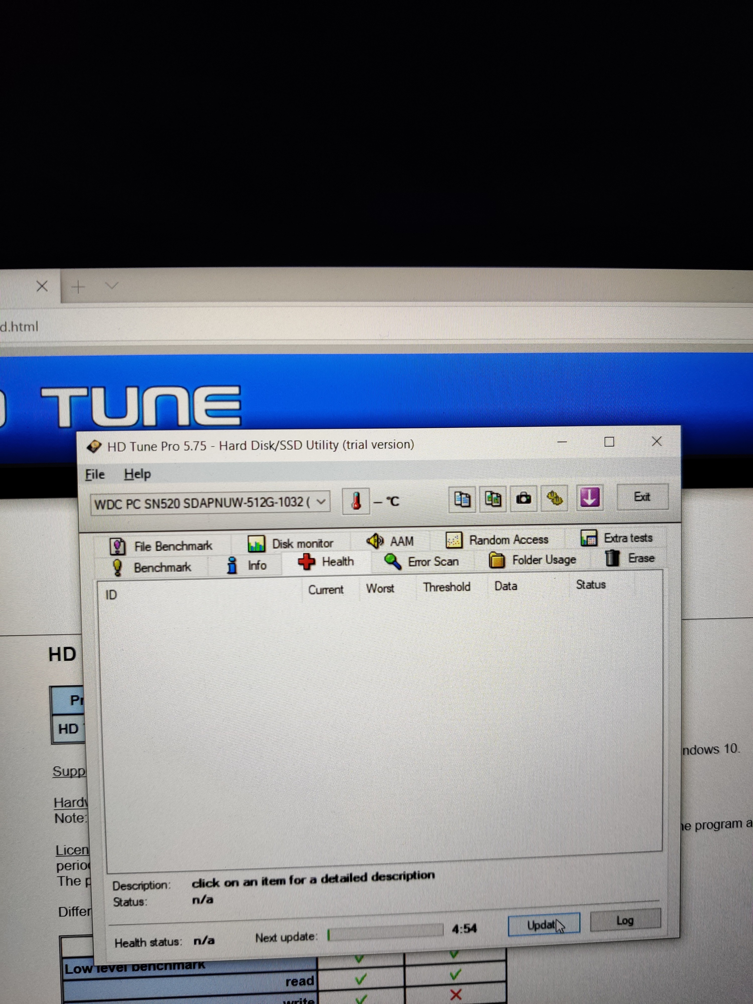Click the Current column header
Image resolution: width=753 pixels, height=1004 pixels.
coord(326,590)
